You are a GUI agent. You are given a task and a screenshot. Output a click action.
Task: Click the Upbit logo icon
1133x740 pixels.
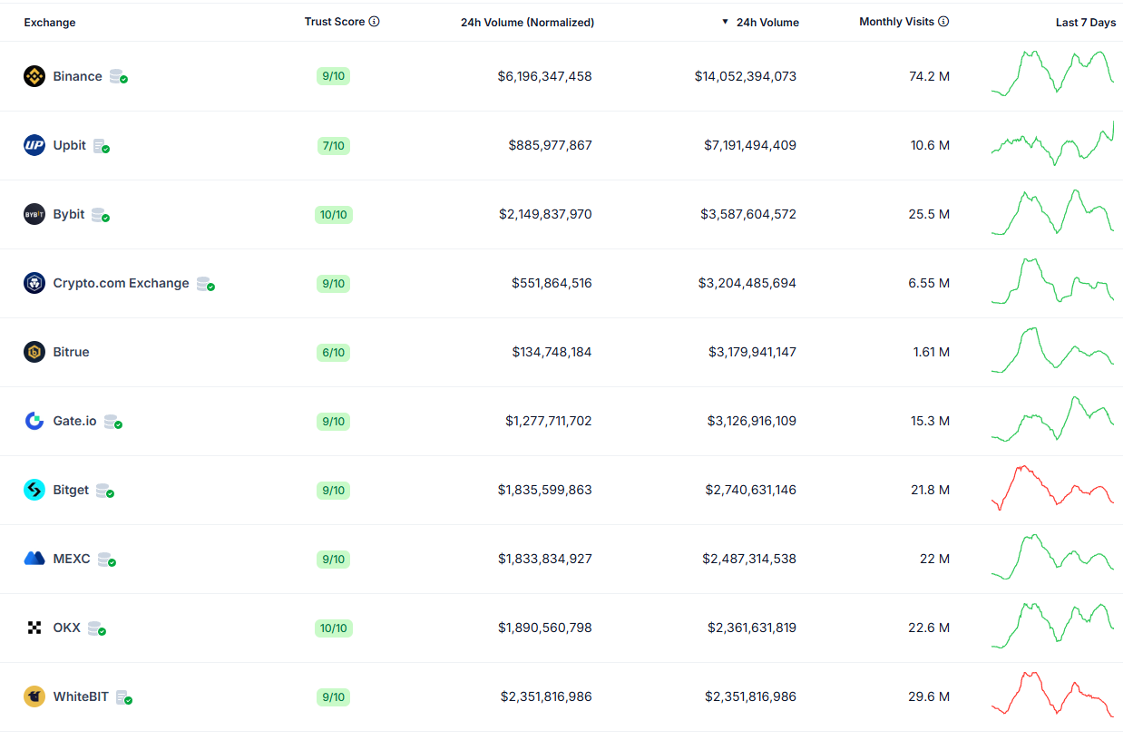point(34,145)
